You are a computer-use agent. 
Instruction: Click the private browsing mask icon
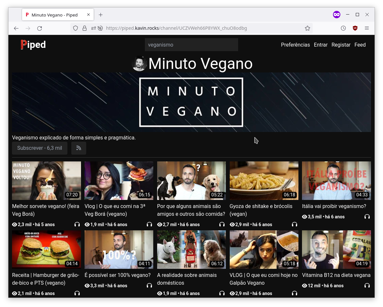337,15
